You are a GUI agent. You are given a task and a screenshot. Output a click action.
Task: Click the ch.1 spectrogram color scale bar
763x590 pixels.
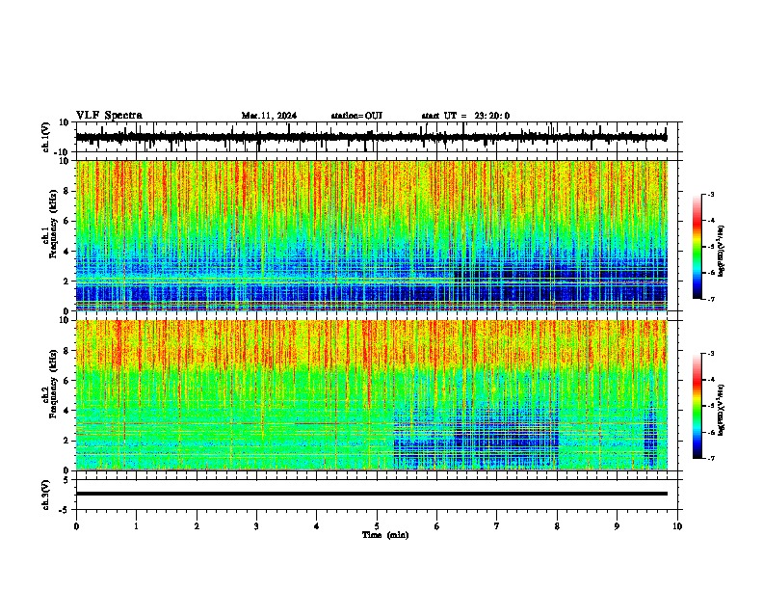point(697,247)
